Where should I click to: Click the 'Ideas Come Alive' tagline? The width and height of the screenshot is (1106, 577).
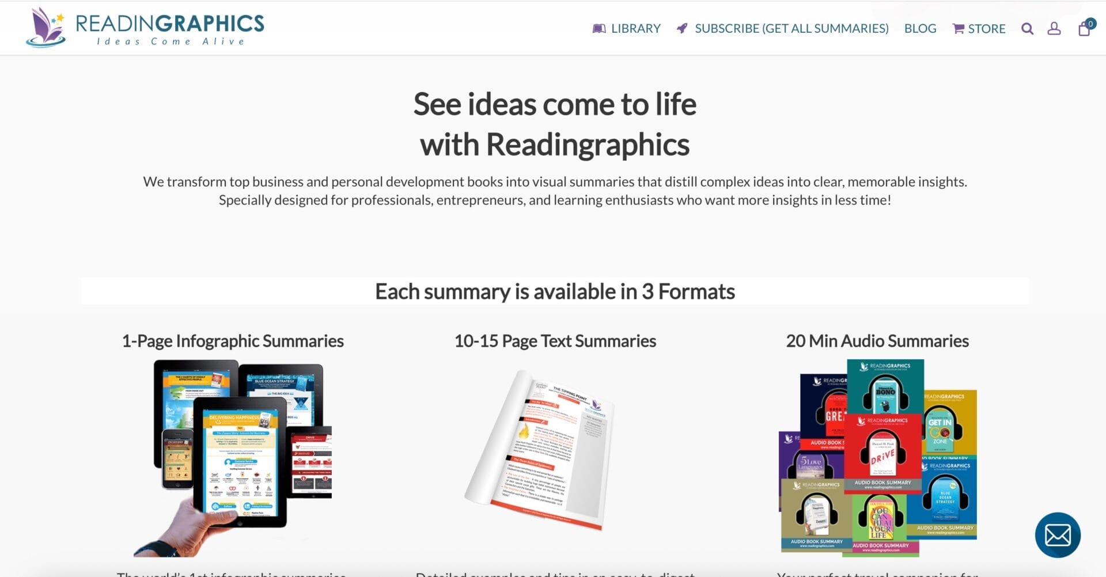click(x=171, y=41)
